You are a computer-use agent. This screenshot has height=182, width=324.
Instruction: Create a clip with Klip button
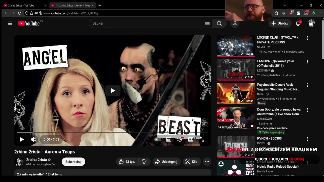pos(192,162)
